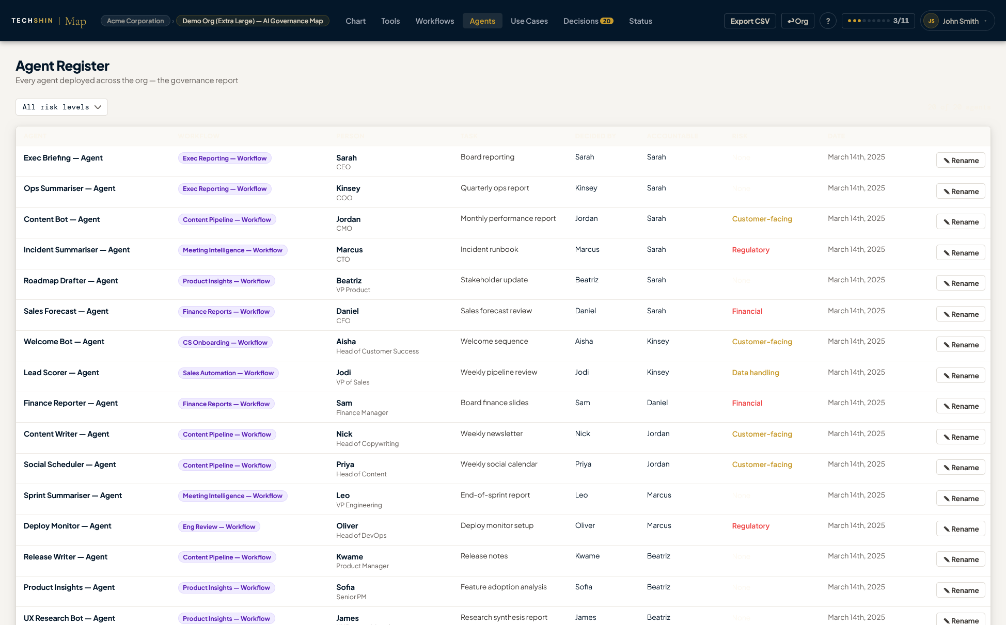The image size is (1006, 625).
Task: Rename the Content Bot agent
Action: point(961,222)
